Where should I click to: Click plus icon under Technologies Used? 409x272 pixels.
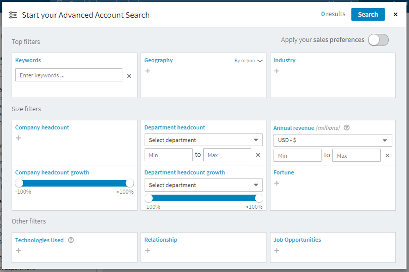(18, 250)
